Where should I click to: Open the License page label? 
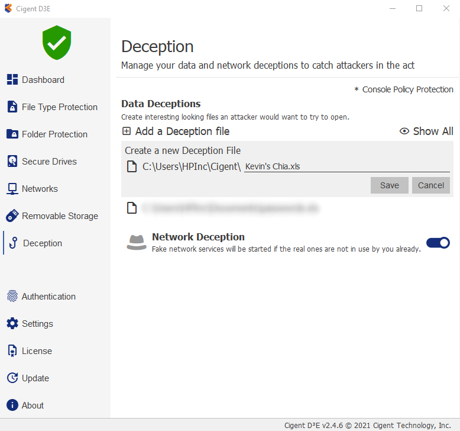point(37,351)
